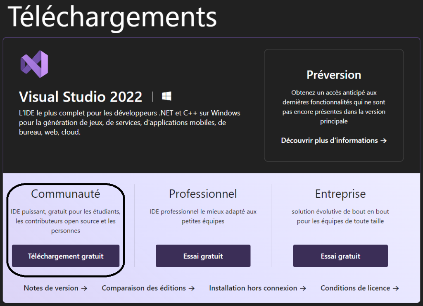Click the Communauté edition title
This screenshot has height=306, width=423.
66,194
